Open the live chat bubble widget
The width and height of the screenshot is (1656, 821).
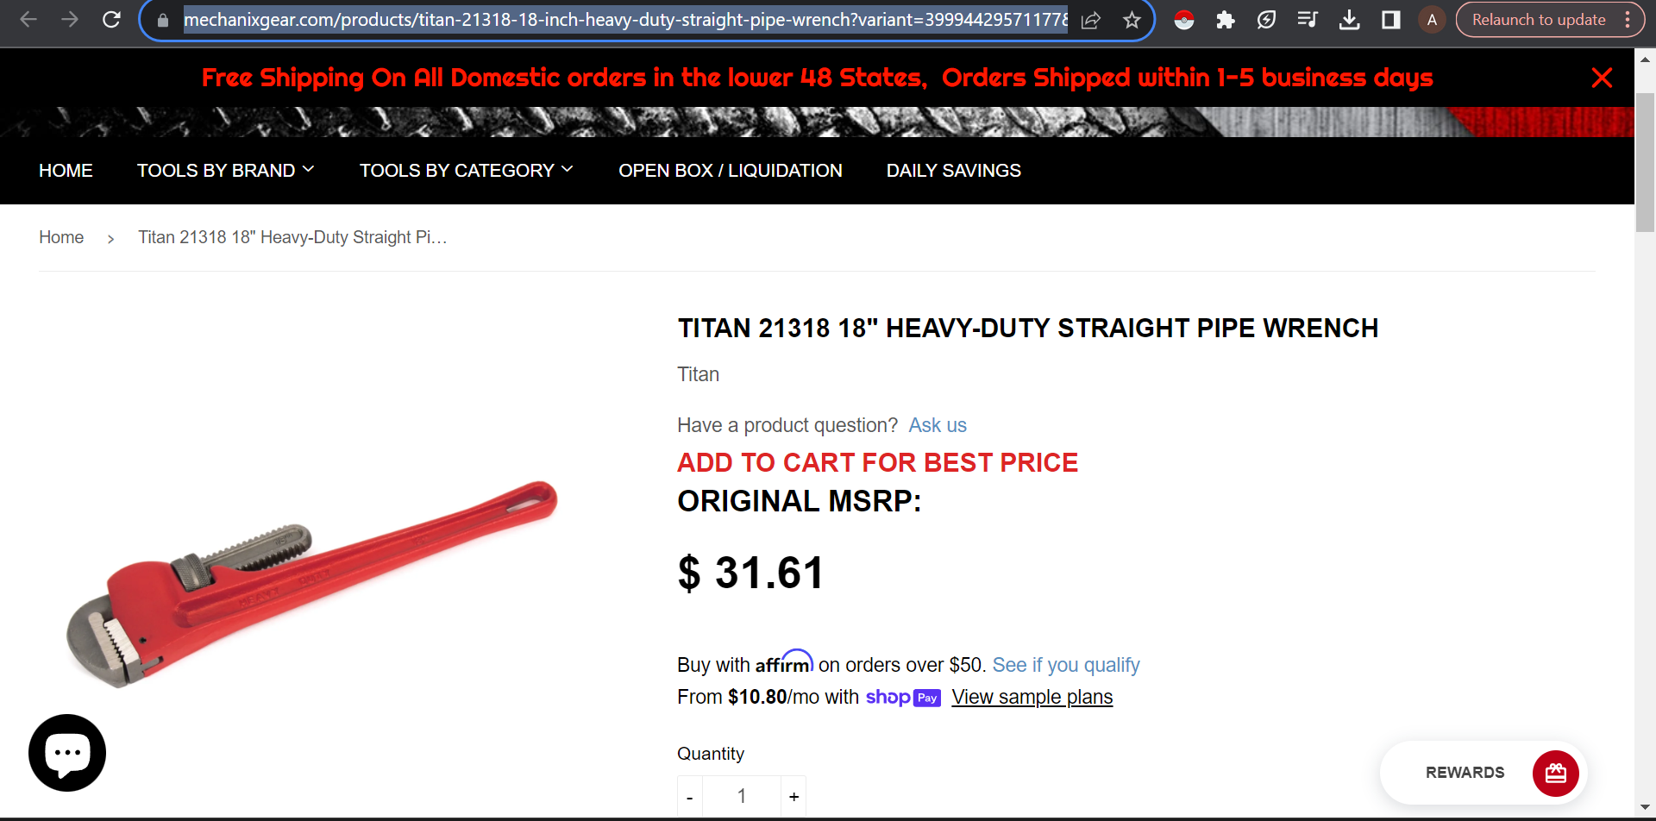67,753
